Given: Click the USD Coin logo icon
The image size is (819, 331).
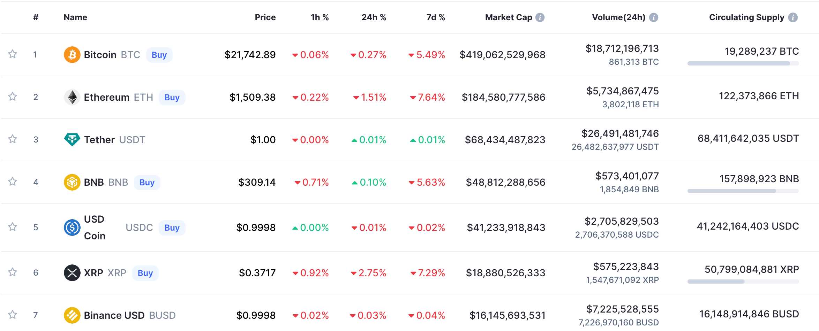Looking at the screenshot, I should point(72,228).
